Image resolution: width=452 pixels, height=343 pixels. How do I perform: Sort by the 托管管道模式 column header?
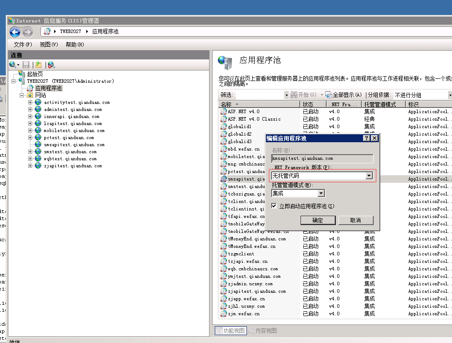coord(383,104)
